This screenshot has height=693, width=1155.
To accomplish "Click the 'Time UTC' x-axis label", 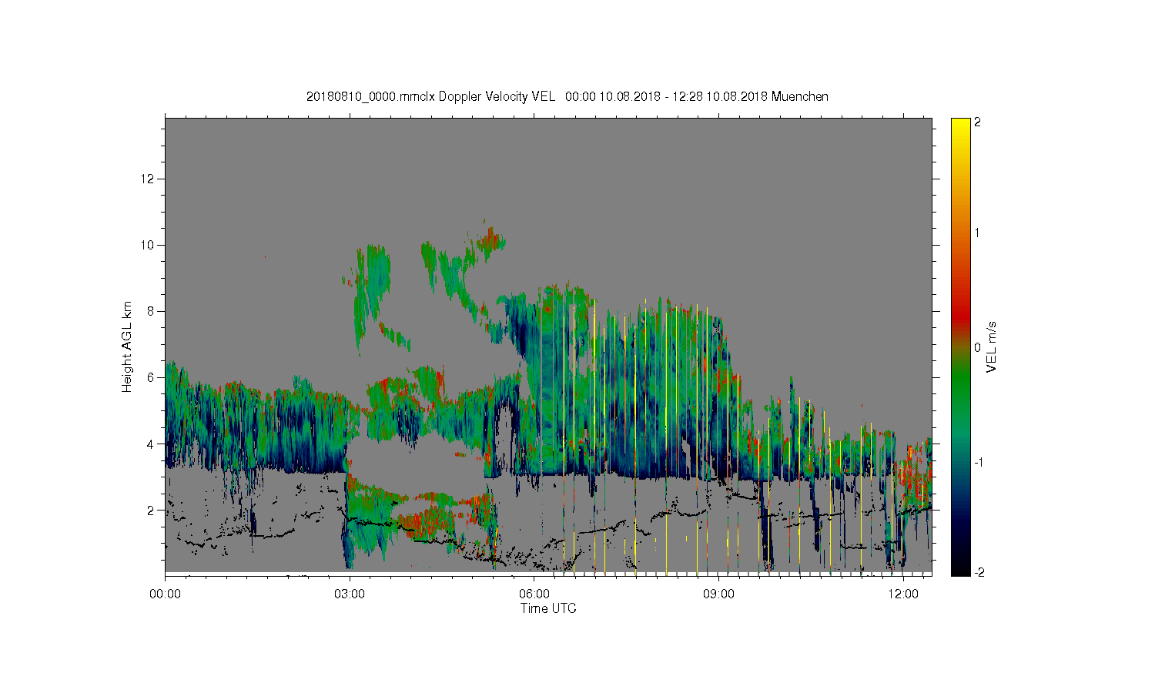I will click(x=548, y=608).
